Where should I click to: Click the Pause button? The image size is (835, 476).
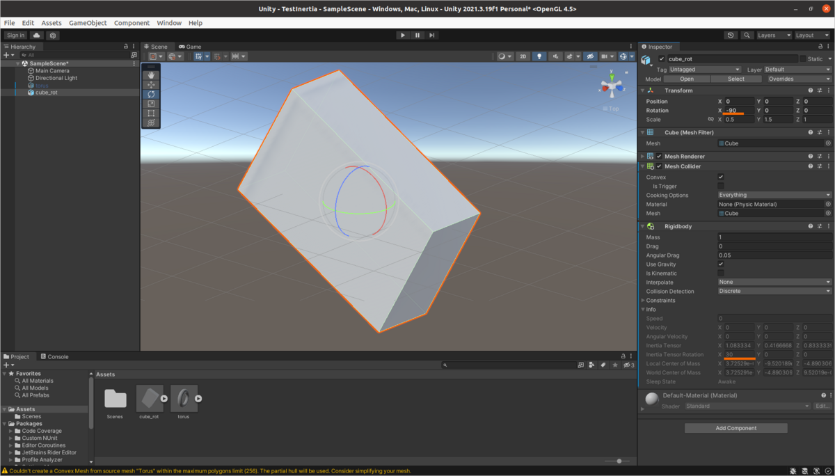pos(417,35)
